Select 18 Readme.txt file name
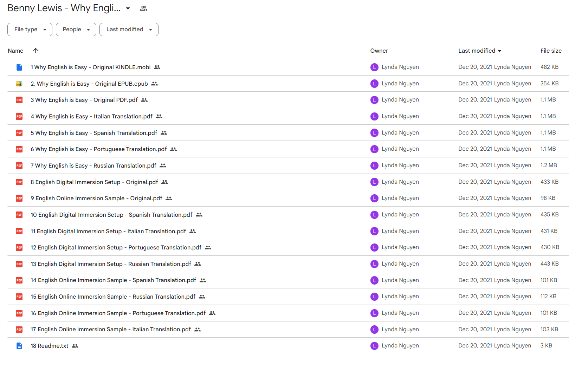 pos(50,346)
